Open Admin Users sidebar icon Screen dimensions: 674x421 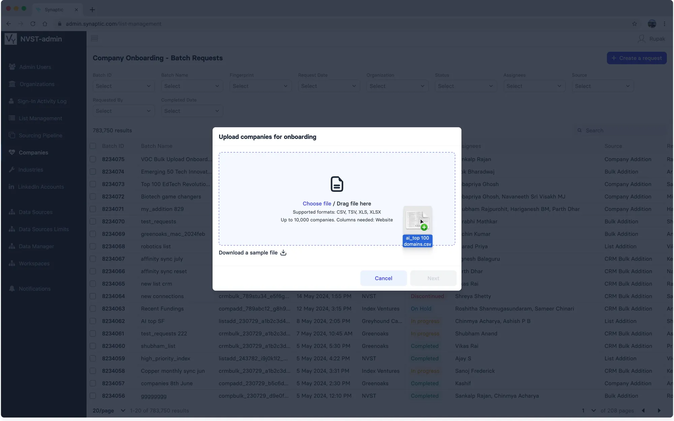[x=12, y=67]
